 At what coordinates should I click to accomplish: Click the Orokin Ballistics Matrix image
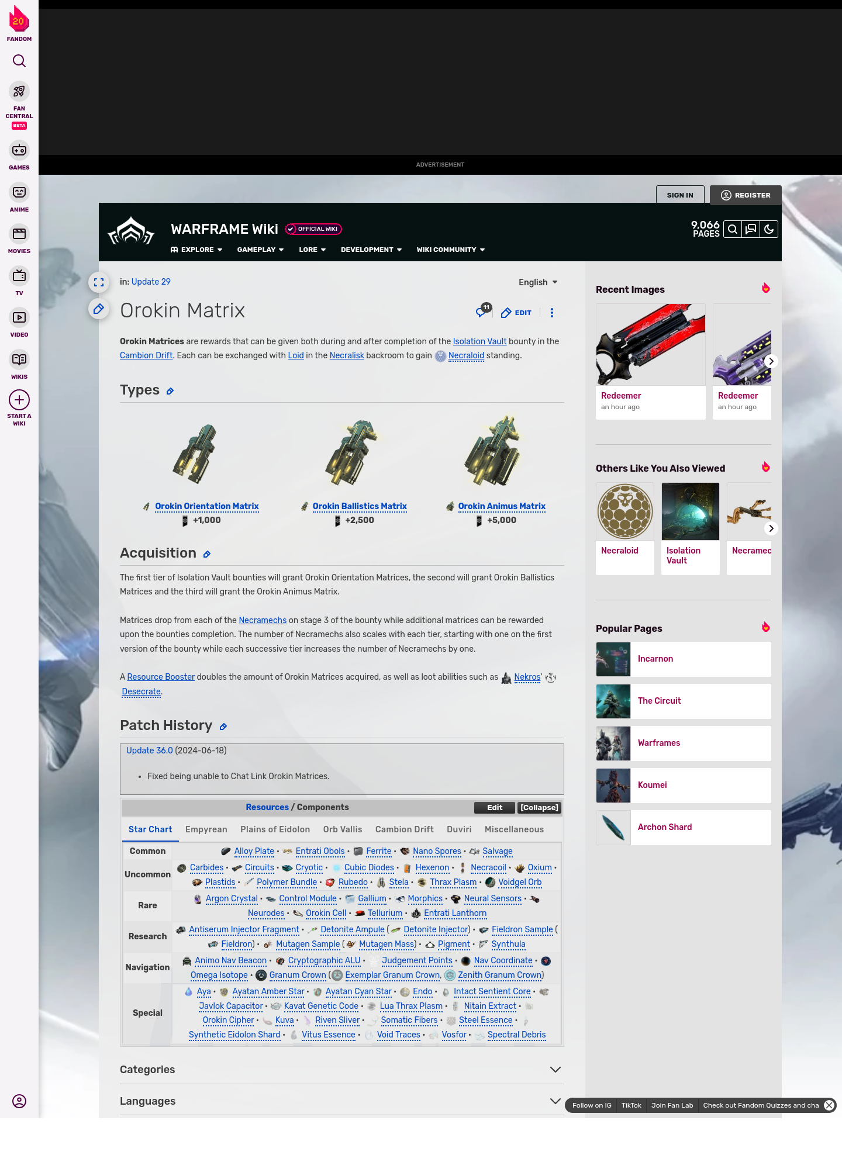[353, 453]
